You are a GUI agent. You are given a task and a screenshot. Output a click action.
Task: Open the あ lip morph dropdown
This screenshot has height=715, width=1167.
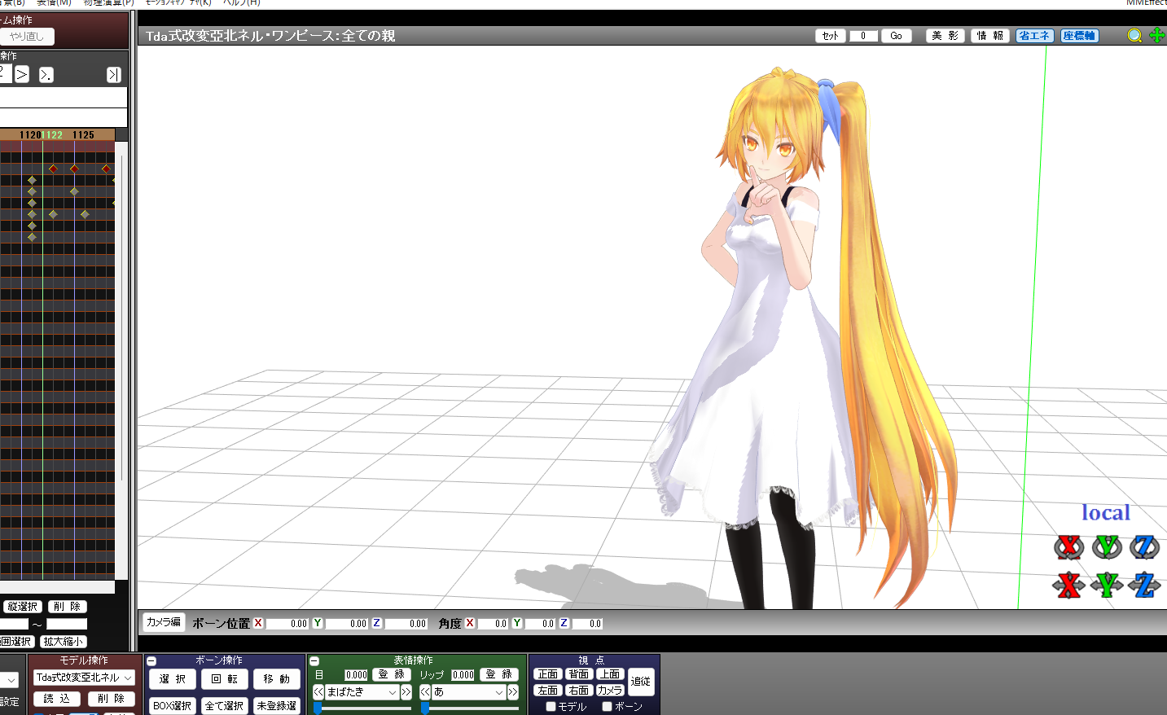coord(468,691)
